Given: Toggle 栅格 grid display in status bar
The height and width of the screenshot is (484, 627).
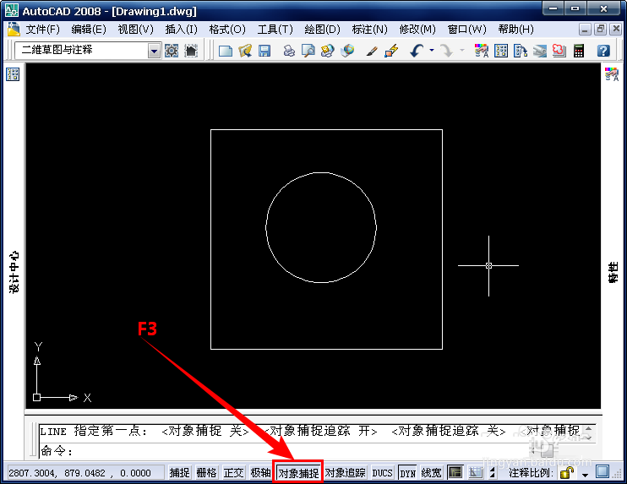Looking at the screenshot, I should click(207, 473).
